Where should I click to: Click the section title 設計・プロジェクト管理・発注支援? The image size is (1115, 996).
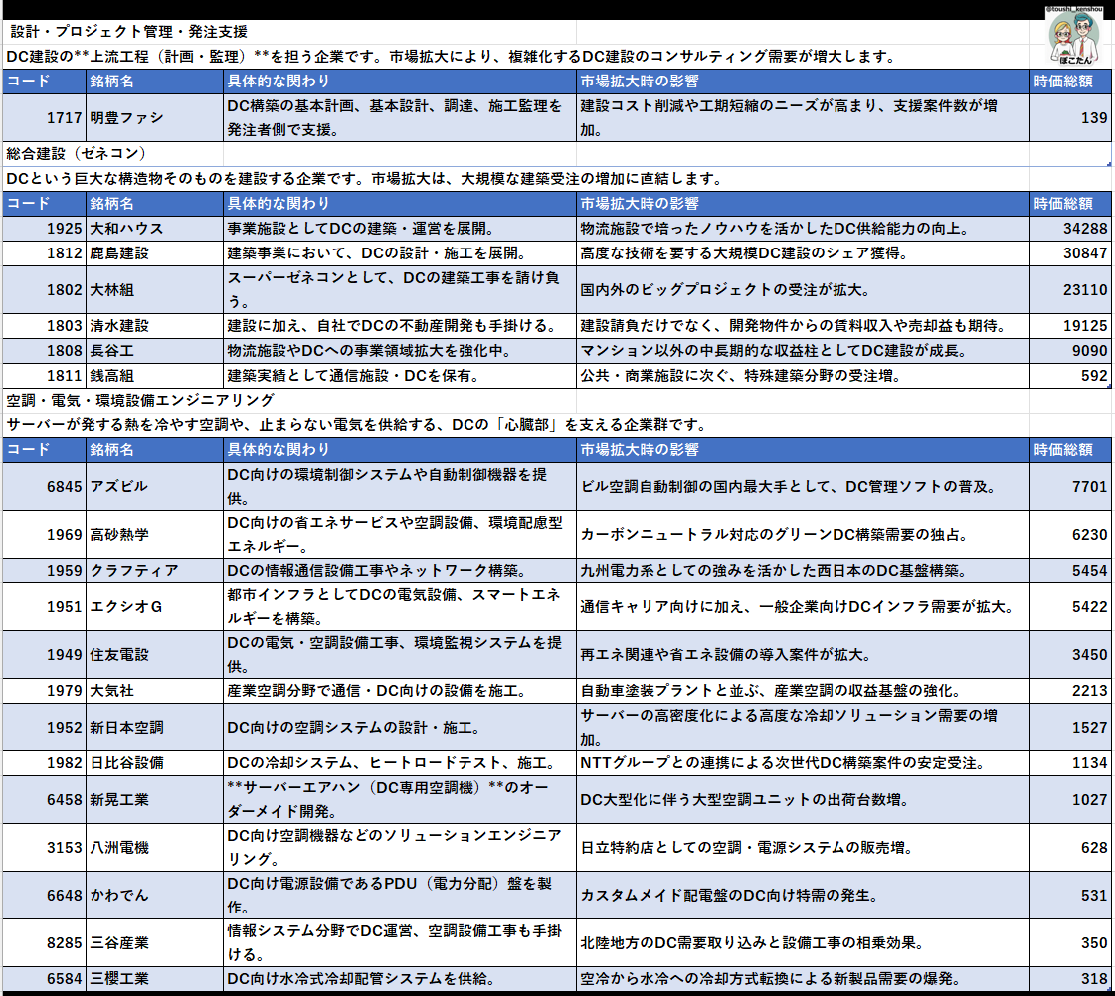128,31
